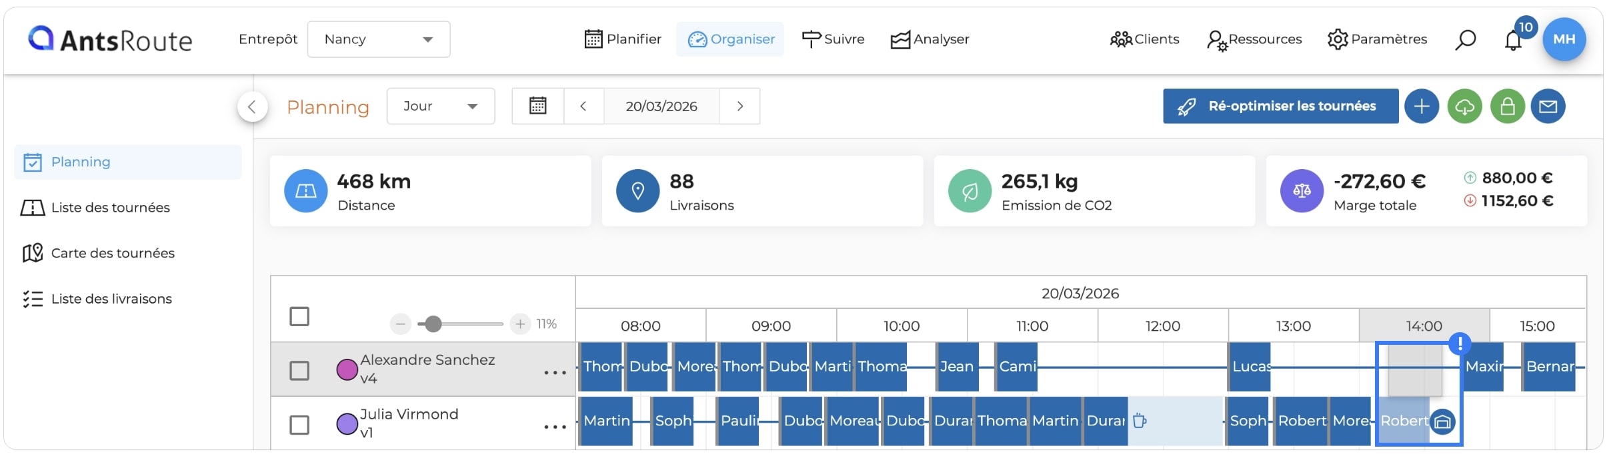Go to next day arrow
This screenshot has height=454, width=1607.
coord(739,106)
